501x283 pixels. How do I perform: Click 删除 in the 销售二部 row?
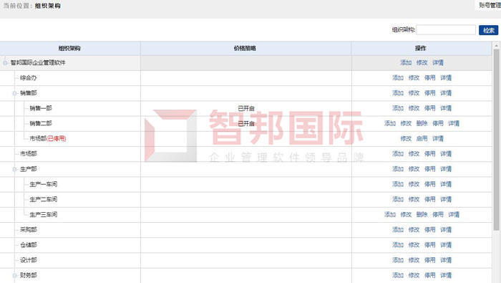422,123
